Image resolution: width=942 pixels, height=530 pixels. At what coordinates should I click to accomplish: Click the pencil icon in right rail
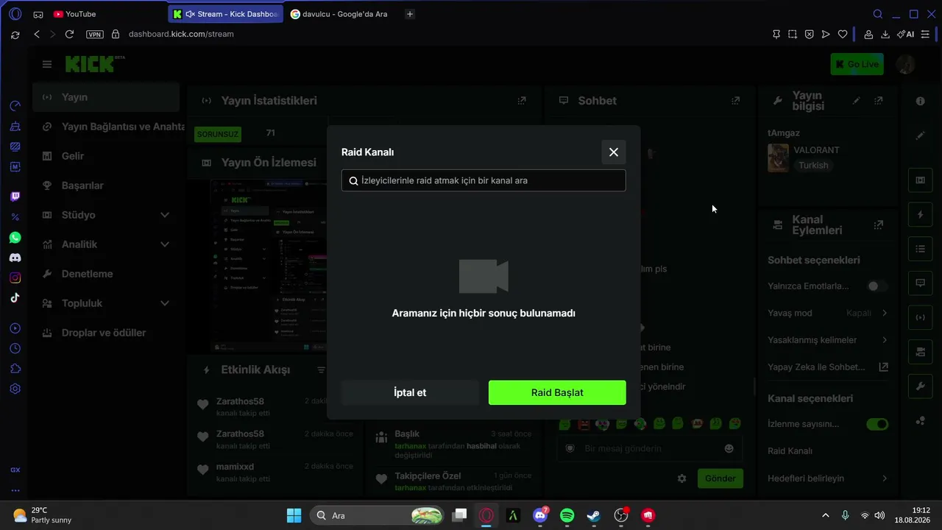920,135
